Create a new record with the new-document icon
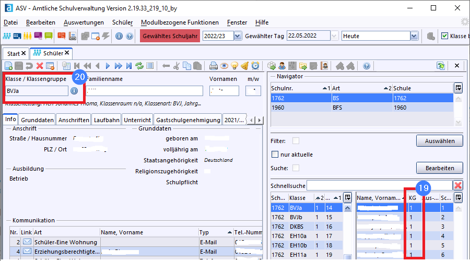The height and width of the screenshot is (261, 470). (8, 66)
